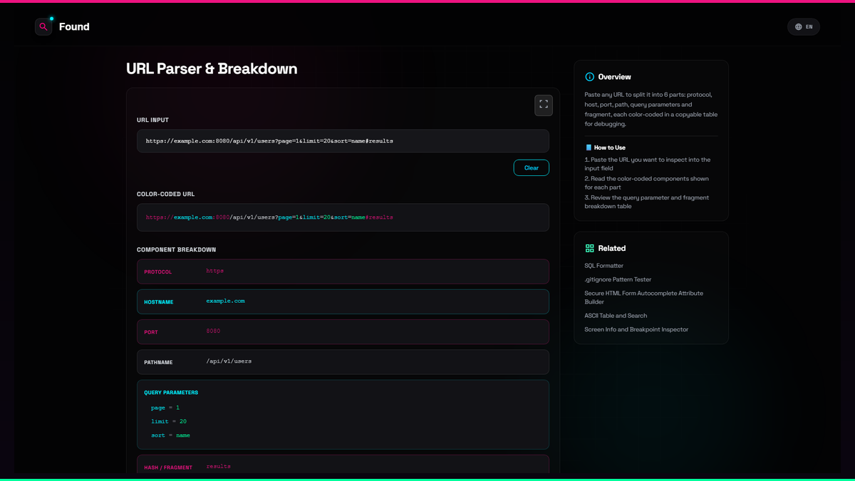This screenshot has width=855, height=481.
Task: Click the Found magnifier logo icon
Action: click(x=43, y=27)
